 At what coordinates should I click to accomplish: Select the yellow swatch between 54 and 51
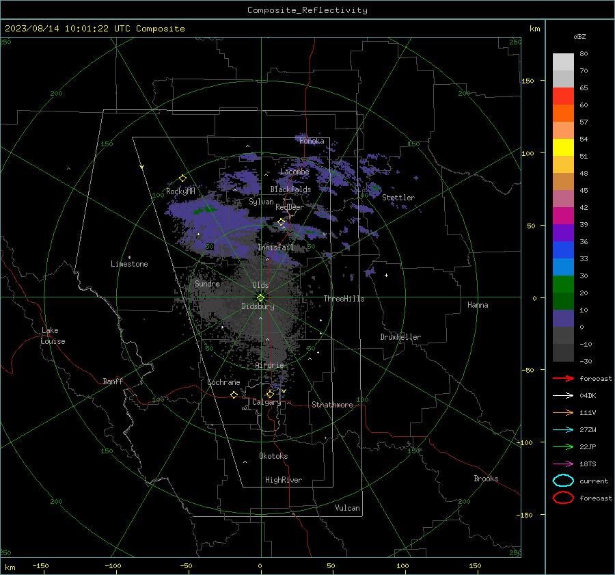click(563, 147)
